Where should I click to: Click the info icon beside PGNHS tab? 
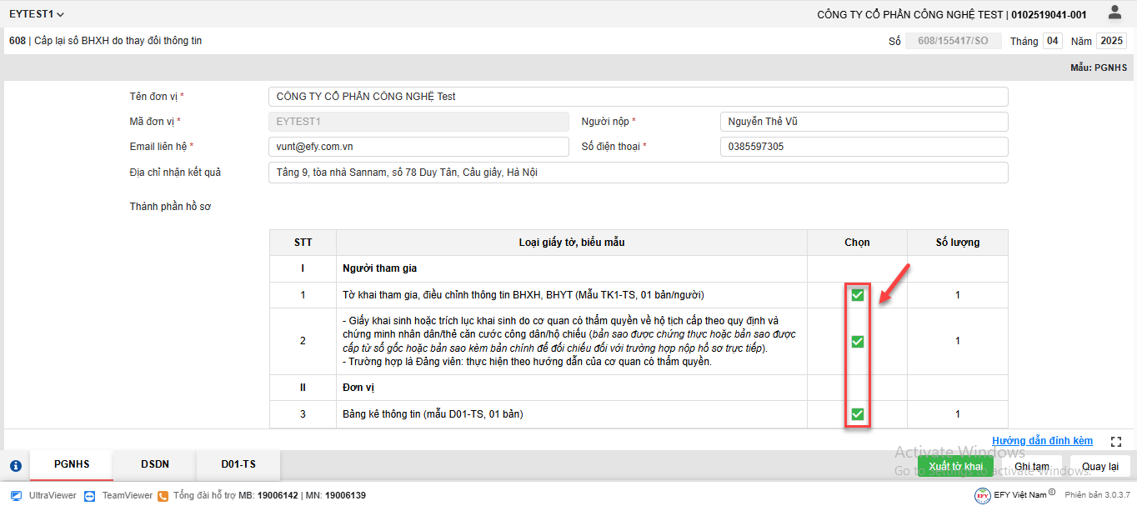[15, 466]
